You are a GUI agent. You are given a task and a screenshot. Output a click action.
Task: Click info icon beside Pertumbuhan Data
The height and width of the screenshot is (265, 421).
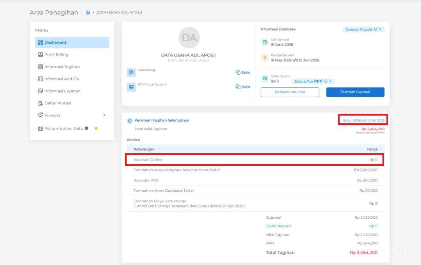(x=86, y=128)
